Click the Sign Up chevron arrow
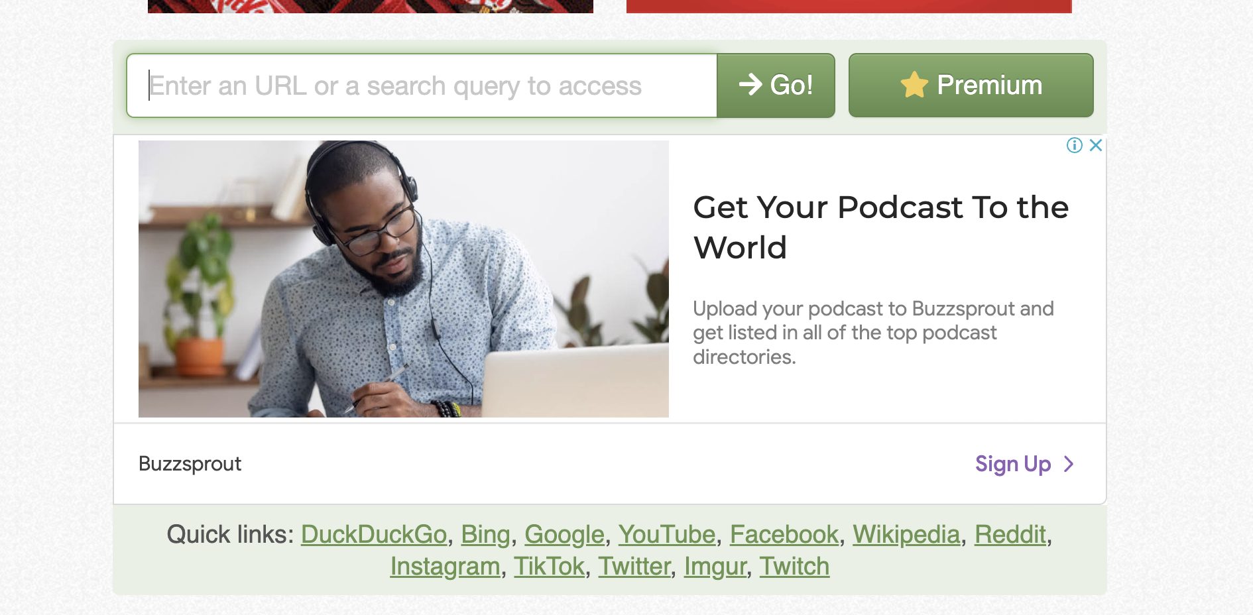Image resolution: width=1253 pixels, height=615 pixels. [x=1068, y=464]
